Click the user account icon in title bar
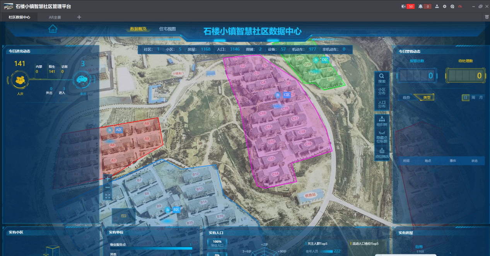 point(437,7)
